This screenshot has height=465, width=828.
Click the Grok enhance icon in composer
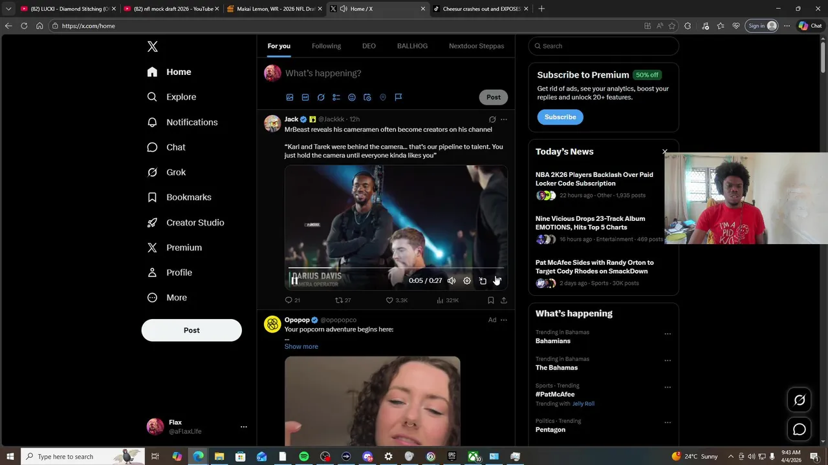pos(321,98)
